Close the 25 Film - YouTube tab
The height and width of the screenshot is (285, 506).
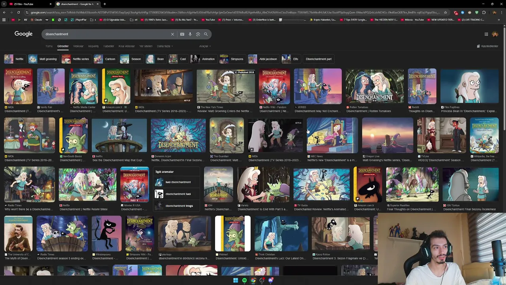click(x=51, y=4)
